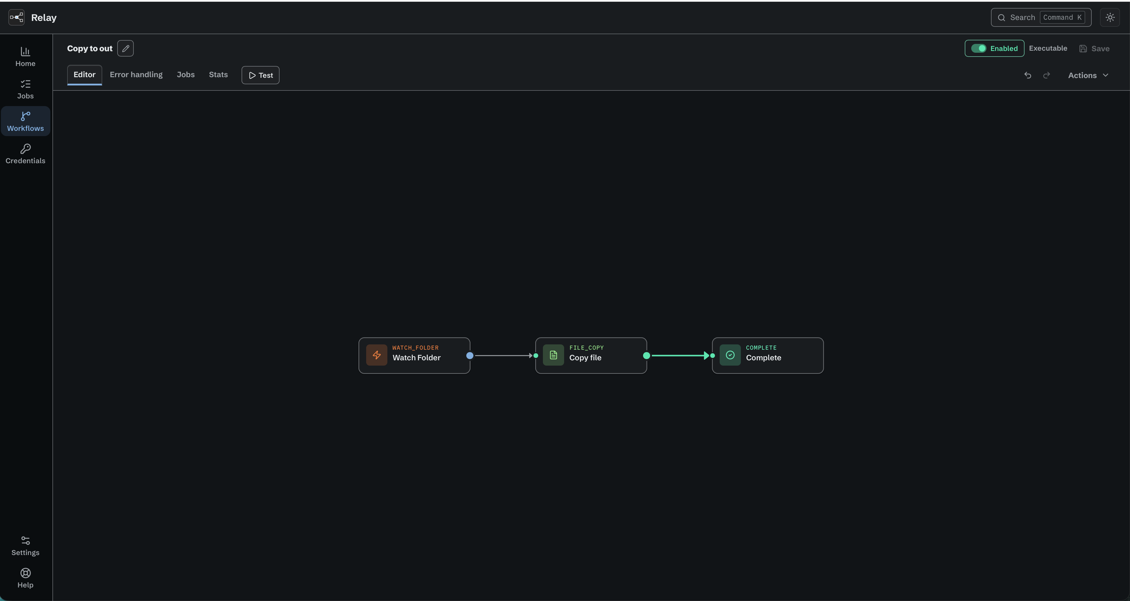The image size is (1130, 601).
Task: Open Settings in the sidebar
Action: coord(25,546)
